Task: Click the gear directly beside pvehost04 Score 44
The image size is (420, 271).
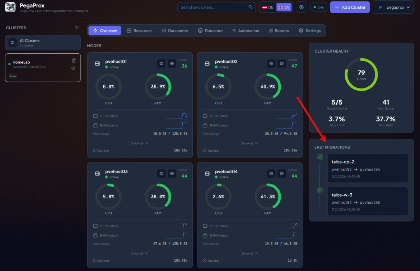Action: tap(282, 174)
